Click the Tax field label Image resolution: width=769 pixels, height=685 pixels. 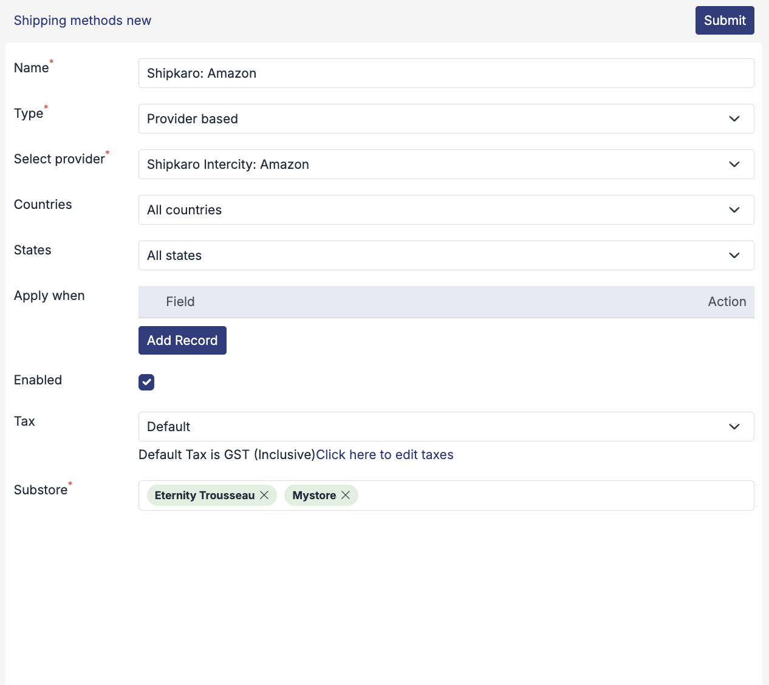point(24,421)
